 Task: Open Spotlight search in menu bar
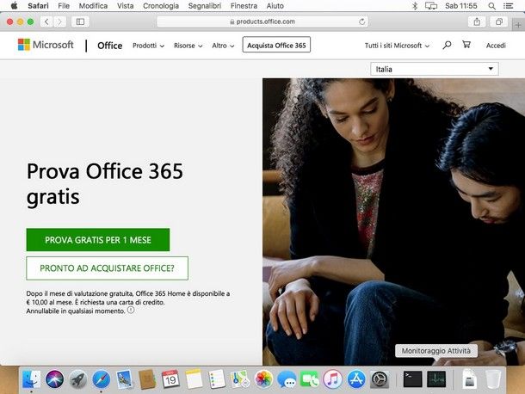[x=491, y=6]
